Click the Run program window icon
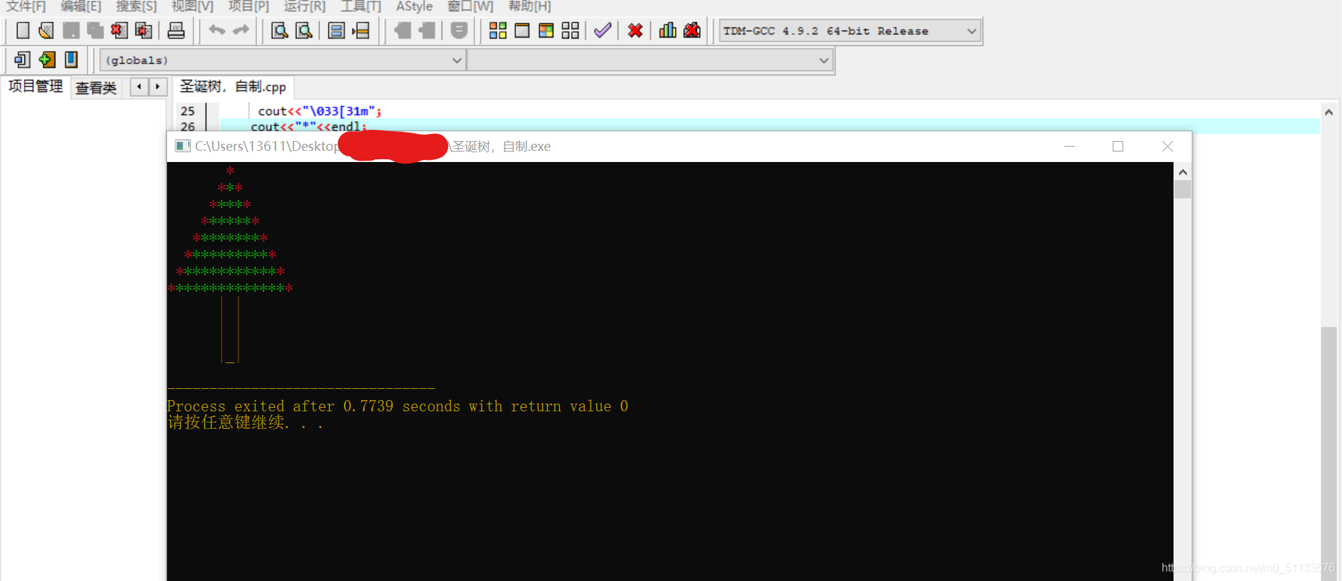Image resolution: width=1342 pixels, height=581 pixels. pos(522,31)
